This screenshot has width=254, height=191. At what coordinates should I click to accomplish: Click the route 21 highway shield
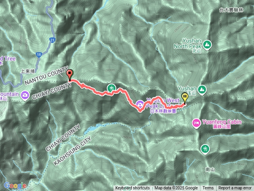52,40
